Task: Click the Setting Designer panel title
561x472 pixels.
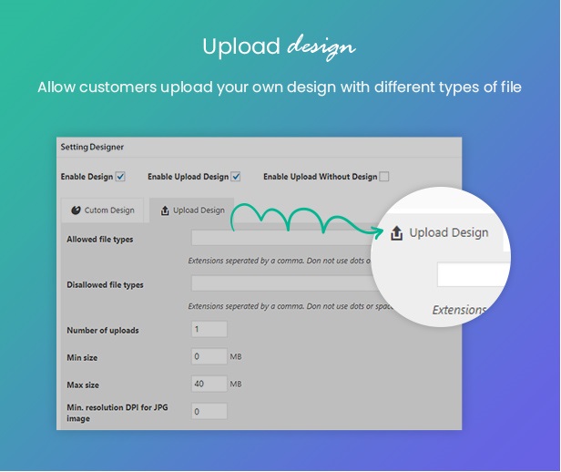Action: pyautogui.click(x=92, y=147)
